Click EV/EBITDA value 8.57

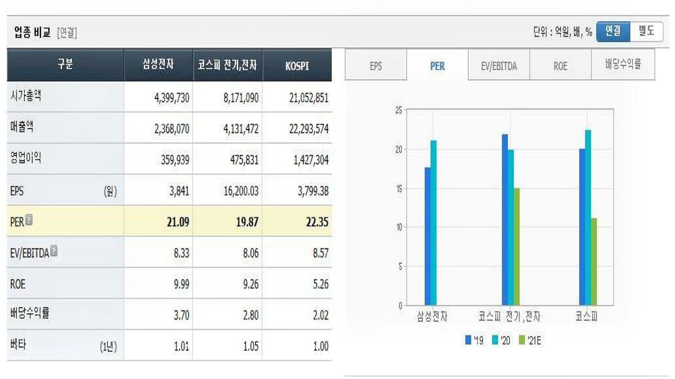coord(321,253)
